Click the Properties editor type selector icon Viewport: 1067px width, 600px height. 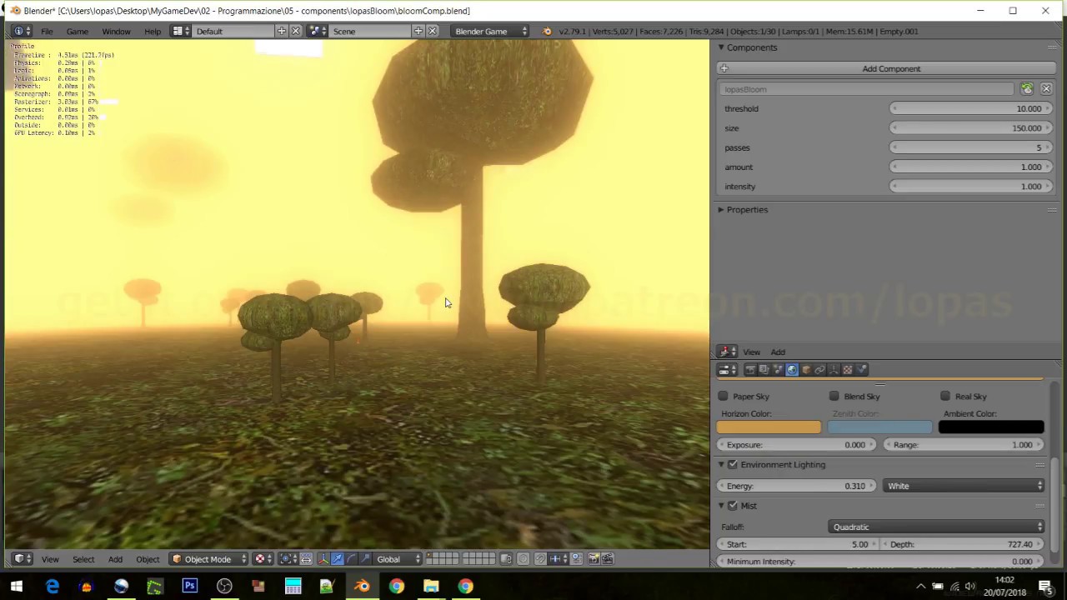point(728,370)
